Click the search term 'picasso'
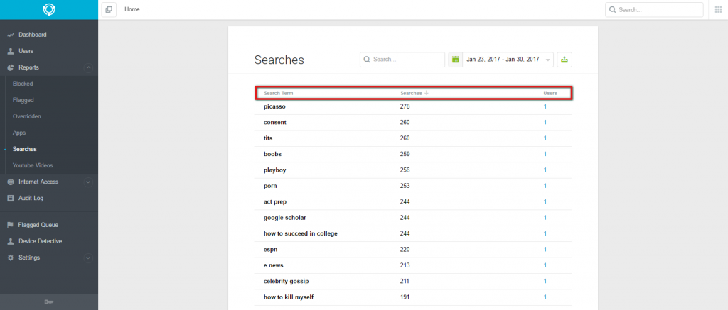 click(274, 106)
